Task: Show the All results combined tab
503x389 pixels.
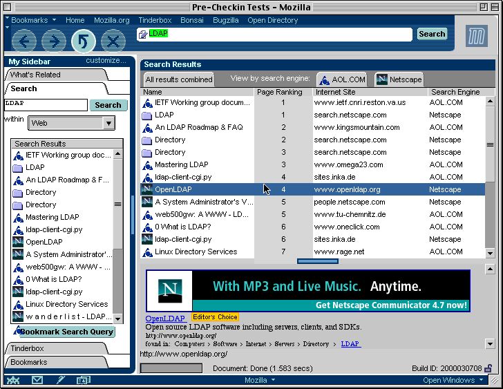Action: [x=179, y=79]
